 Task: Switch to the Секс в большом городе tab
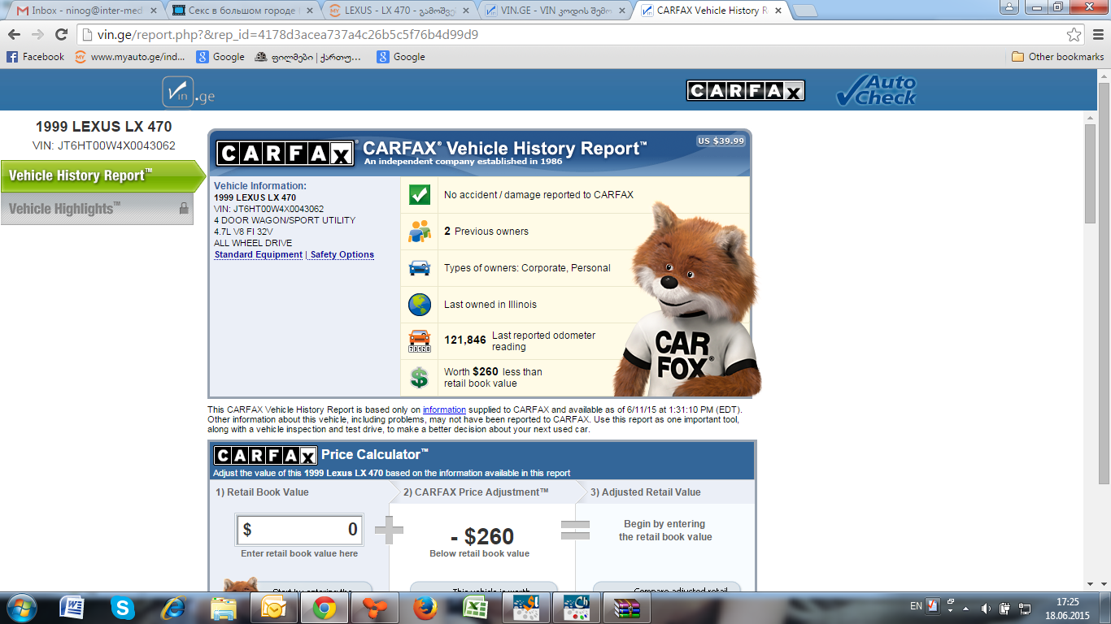click(243, 11)
